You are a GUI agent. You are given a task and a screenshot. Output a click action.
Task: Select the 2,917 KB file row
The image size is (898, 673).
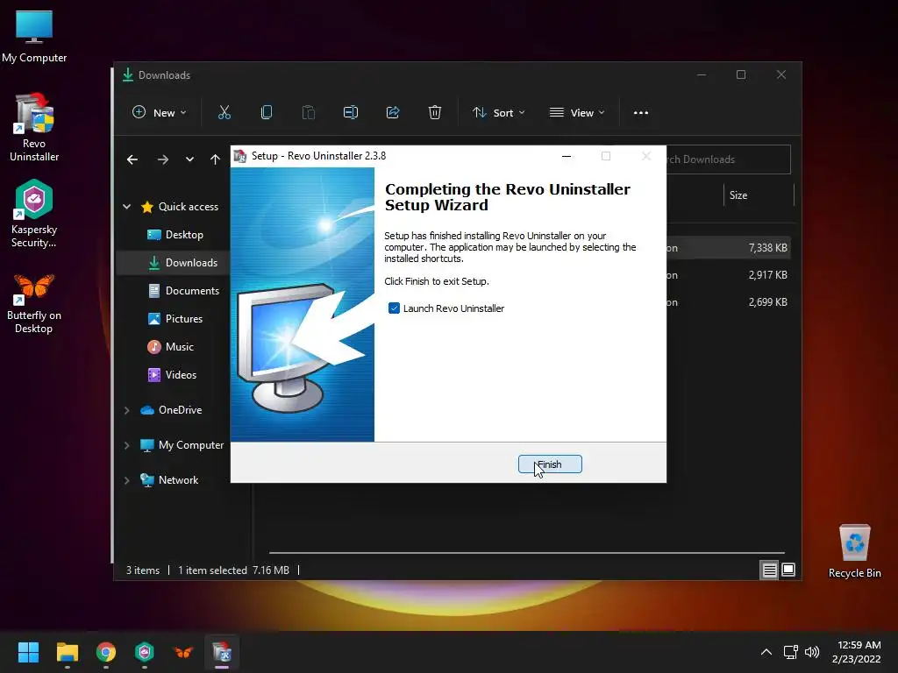[729, 275]
